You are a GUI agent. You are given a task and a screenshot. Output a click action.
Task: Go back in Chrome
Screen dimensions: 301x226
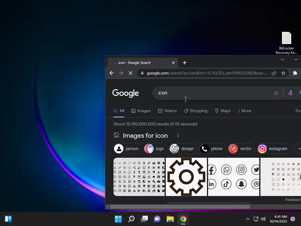(112, 73)
